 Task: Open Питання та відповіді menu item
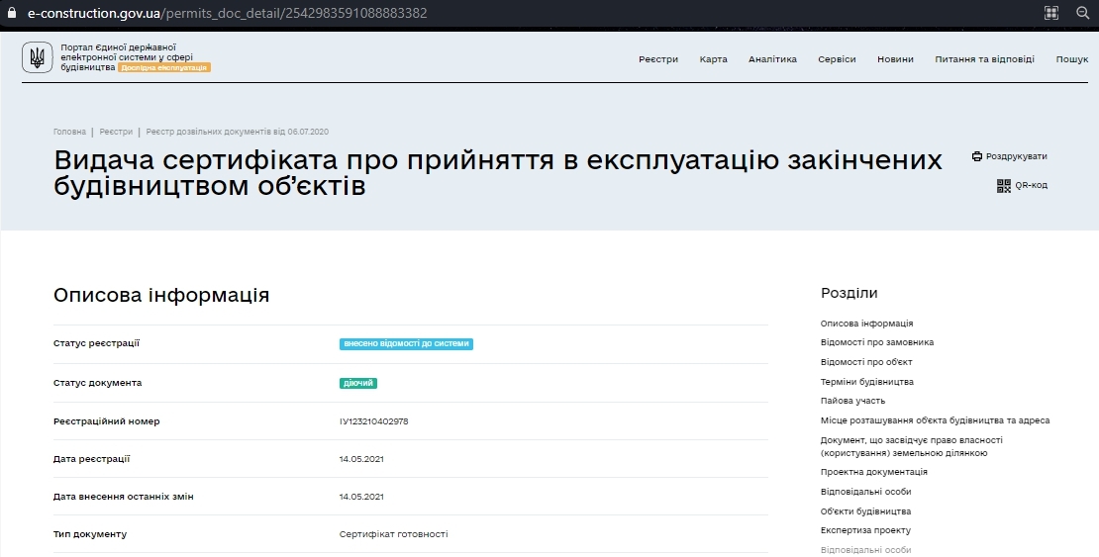984,59
